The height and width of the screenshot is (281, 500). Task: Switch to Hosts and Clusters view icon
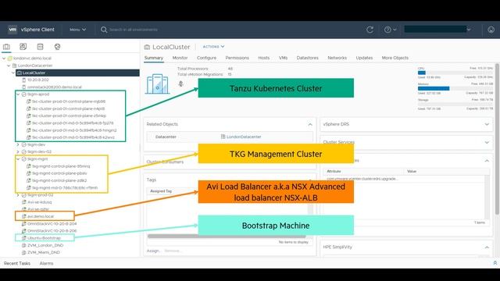click(6, 47)
